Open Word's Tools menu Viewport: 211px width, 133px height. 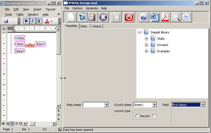[9, 15]
